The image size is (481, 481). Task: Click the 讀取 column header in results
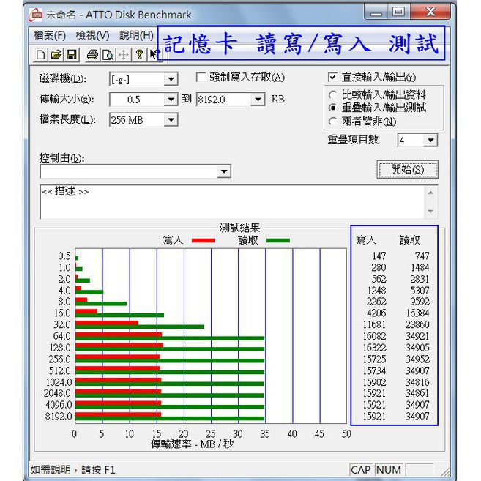click(409, 240)
